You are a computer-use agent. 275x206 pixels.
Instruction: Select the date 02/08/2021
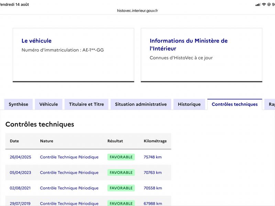pos(20,188)
